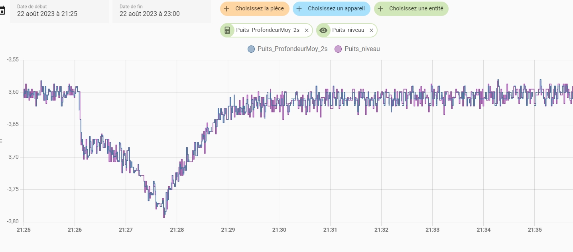
Task: Click the plus icon on Choisissez la pièce
Action: (x=226, y=8)
